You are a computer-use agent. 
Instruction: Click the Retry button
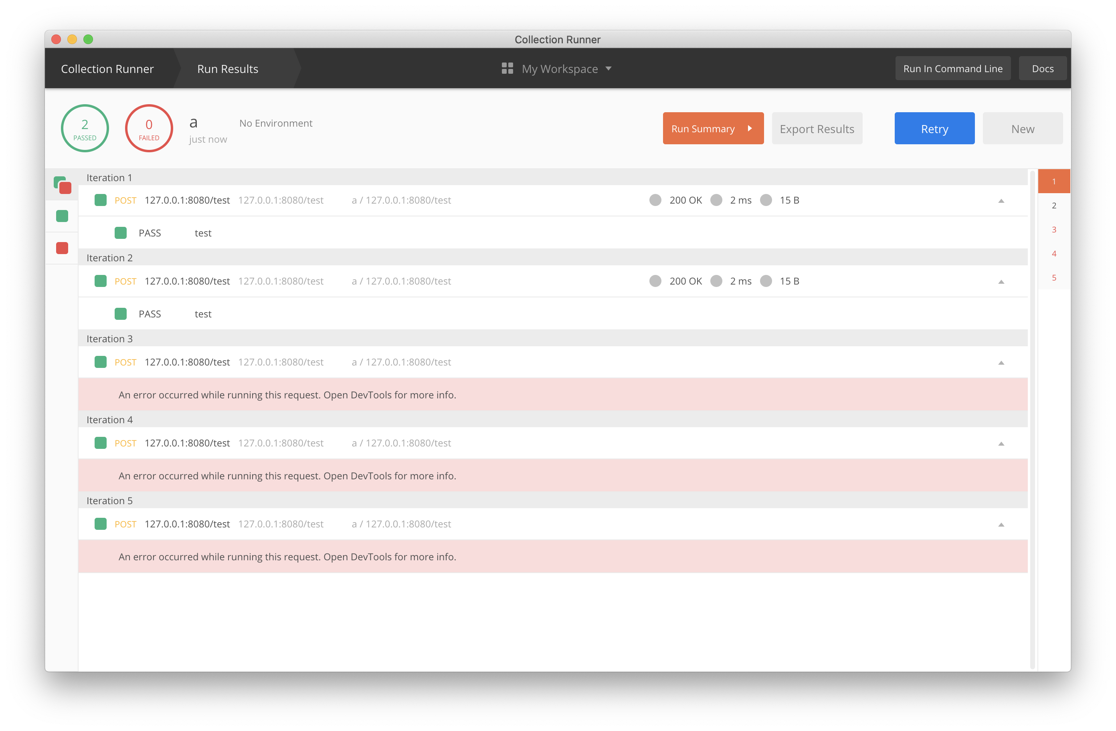(x=934, y=128)
